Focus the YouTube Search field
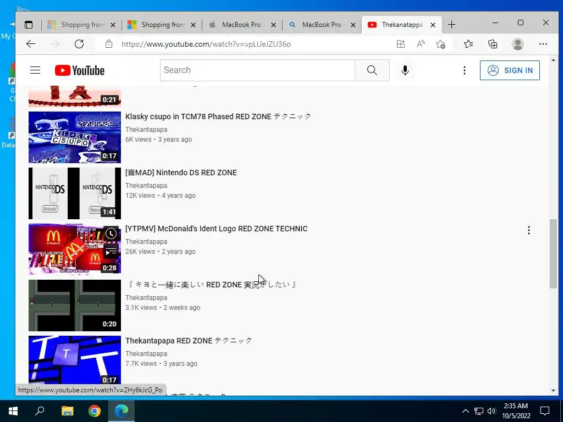 click(257, 70)
